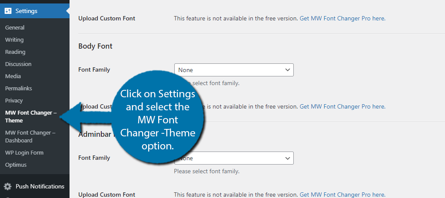Open Optimus settings
Image resolution: width=445 pixels, height=198 pixels.
coord(16,165)
